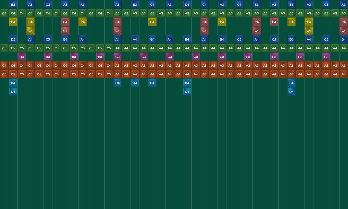
Task: Click the teal D4 block at the bottom left
Action: [x=13, y=92]
